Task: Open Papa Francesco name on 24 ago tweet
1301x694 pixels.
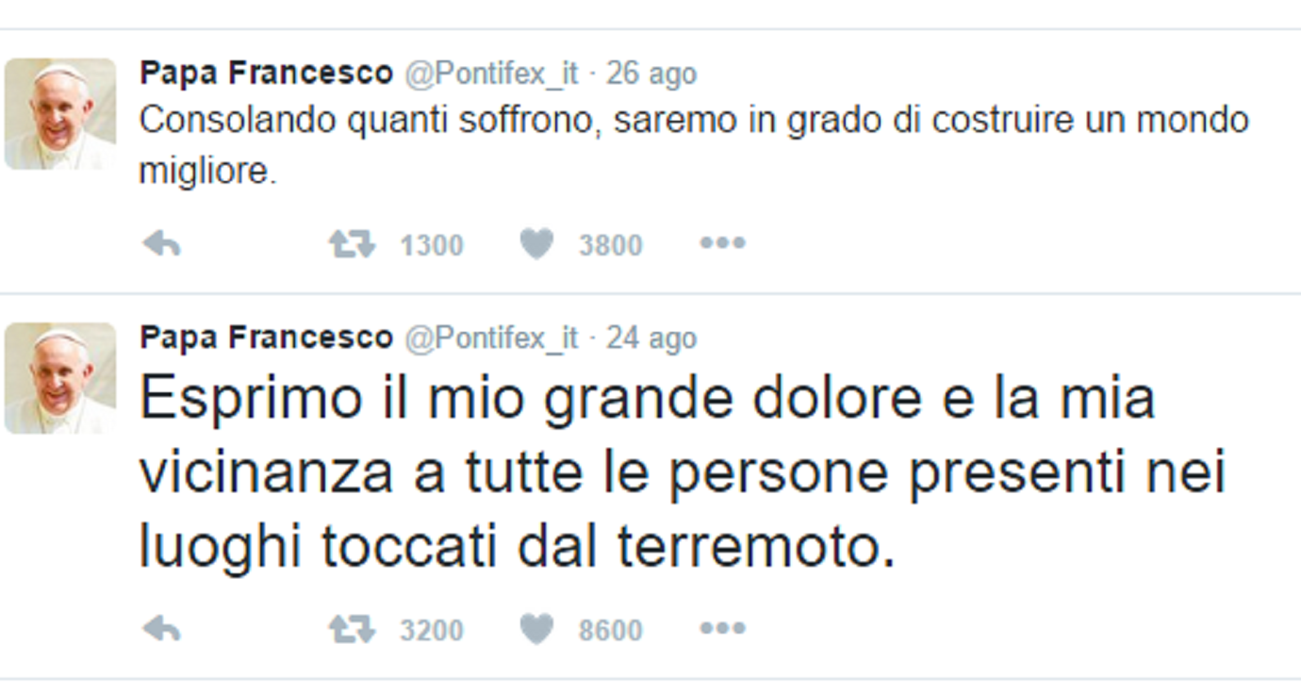Action: point(267,338)
